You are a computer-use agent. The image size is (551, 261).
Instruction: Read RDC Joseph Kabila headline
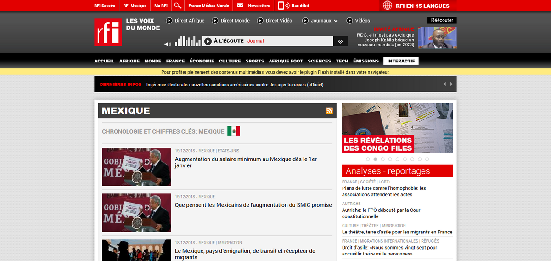tap(386, 40)
